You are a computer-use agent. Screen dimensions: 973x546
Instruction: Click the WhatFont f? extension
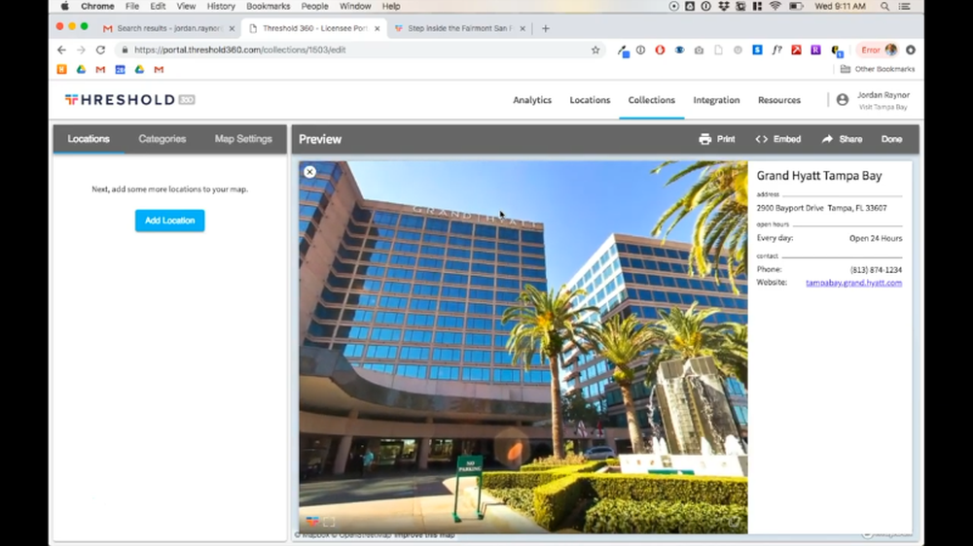coord(776,50)
